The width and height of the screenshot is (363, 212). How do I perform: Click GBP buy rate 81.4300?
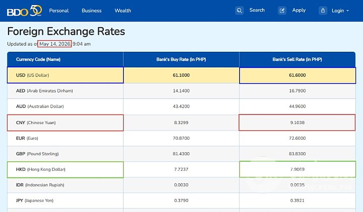click(x=181, y=154)
